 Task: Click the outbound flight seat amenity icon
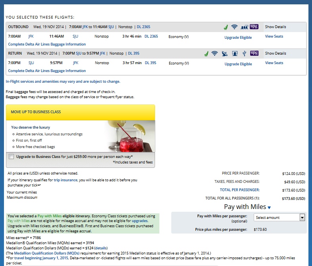(225, 27)
